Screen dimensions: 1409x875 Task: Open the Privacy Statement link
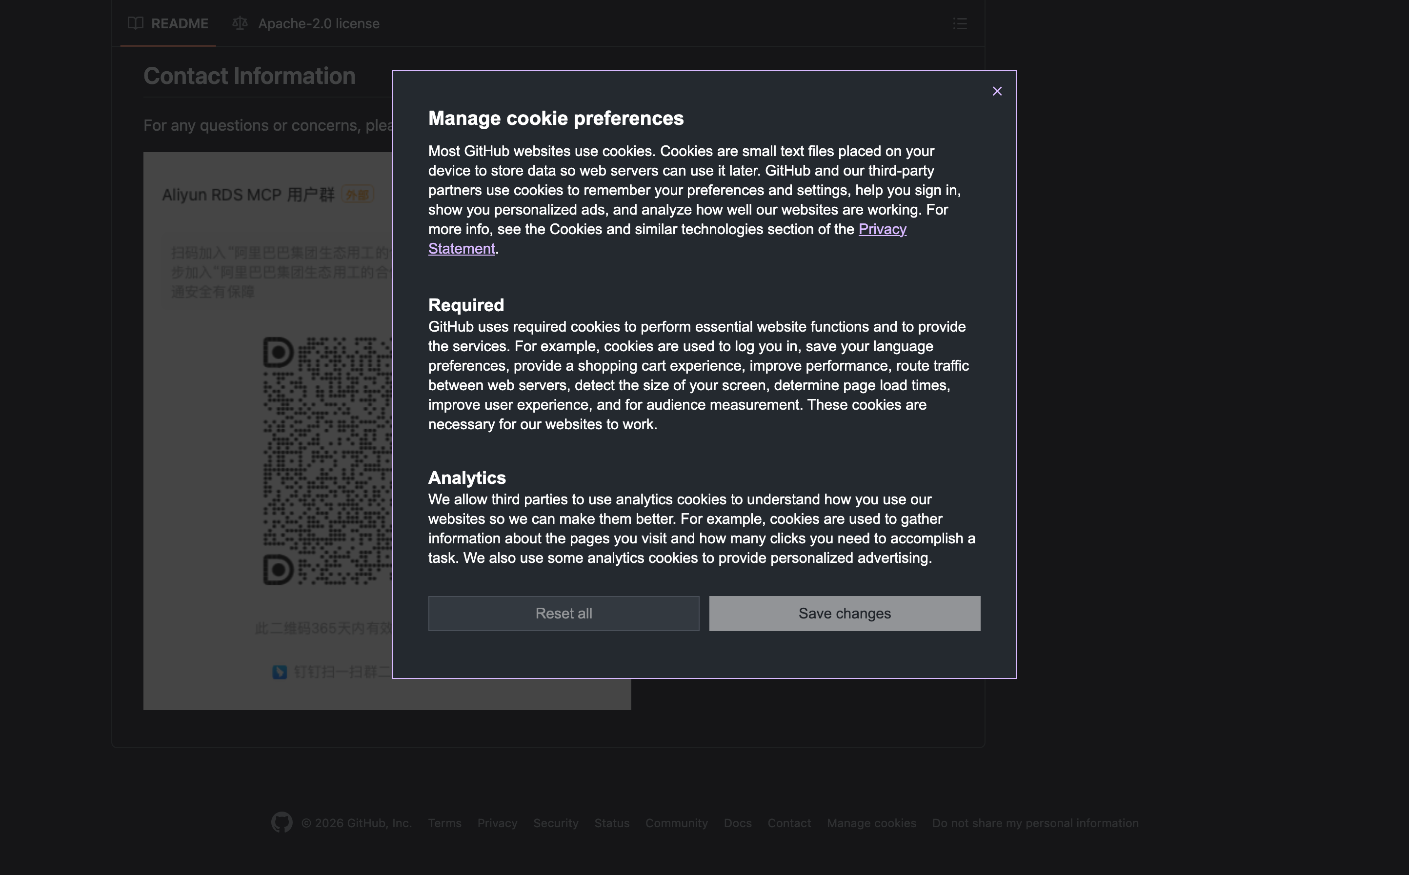(x=882, y=229)
